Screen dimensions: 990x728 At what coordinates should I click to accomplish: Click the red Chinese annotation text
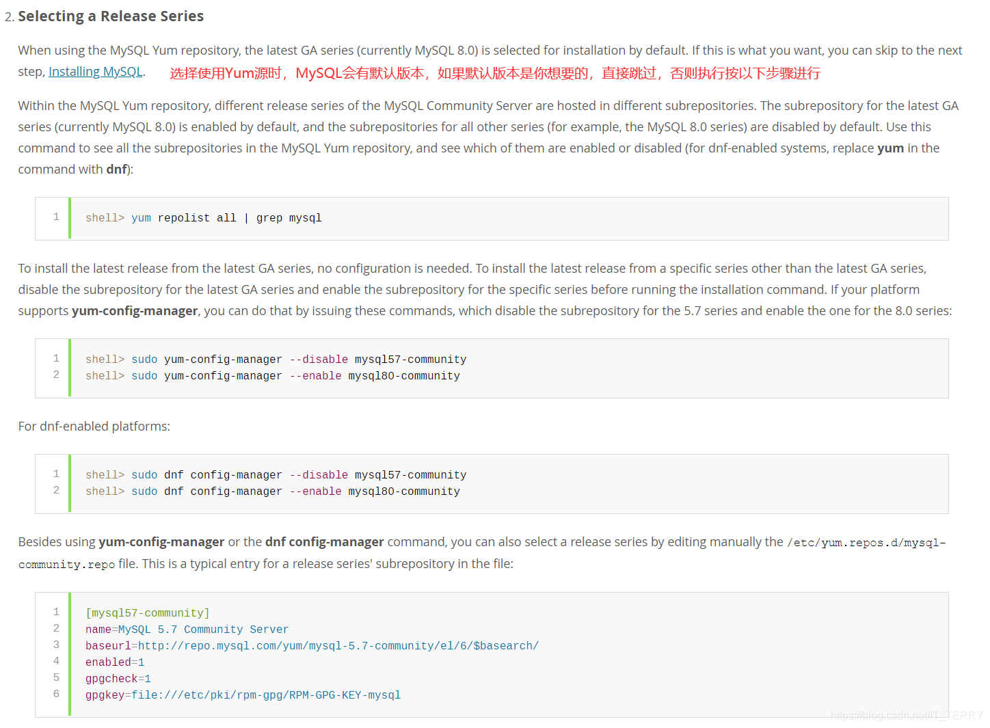click(x=495, y=73)
